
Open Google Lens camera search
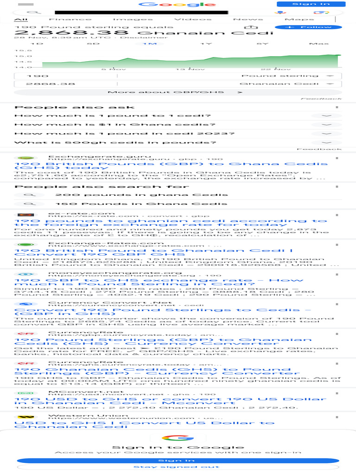coord(321,13)
